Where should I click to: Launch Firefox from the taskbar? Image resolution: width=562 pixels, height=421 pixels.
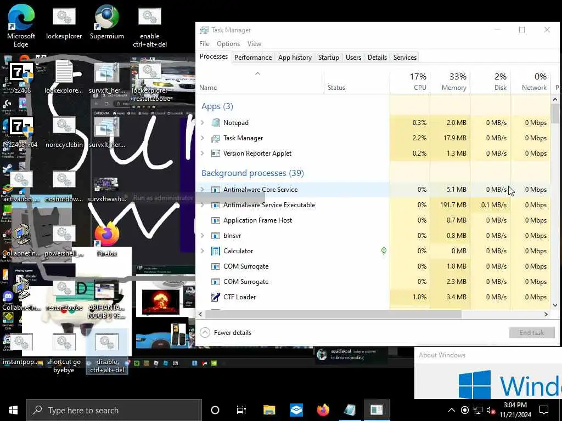323,410
